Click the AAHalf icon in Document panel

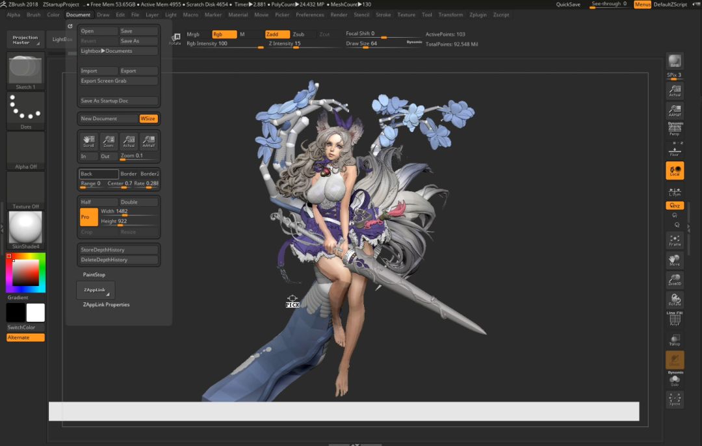coord(149,142)
